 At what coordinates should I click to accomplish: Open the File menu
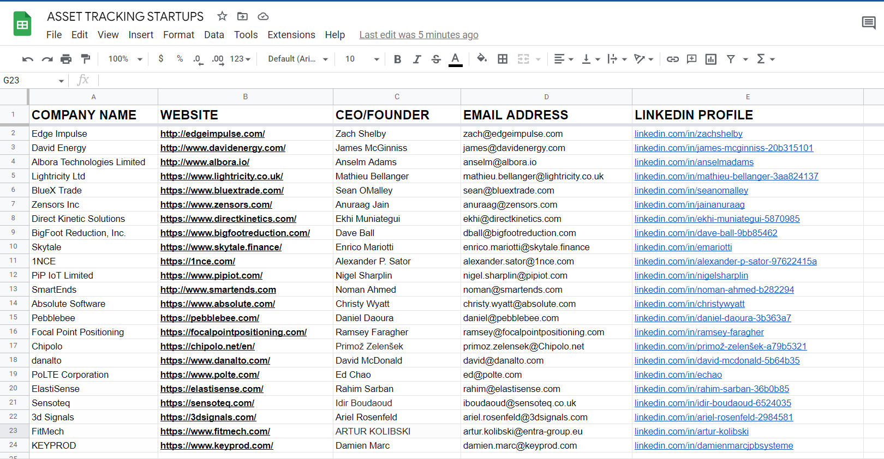[54, 35]
